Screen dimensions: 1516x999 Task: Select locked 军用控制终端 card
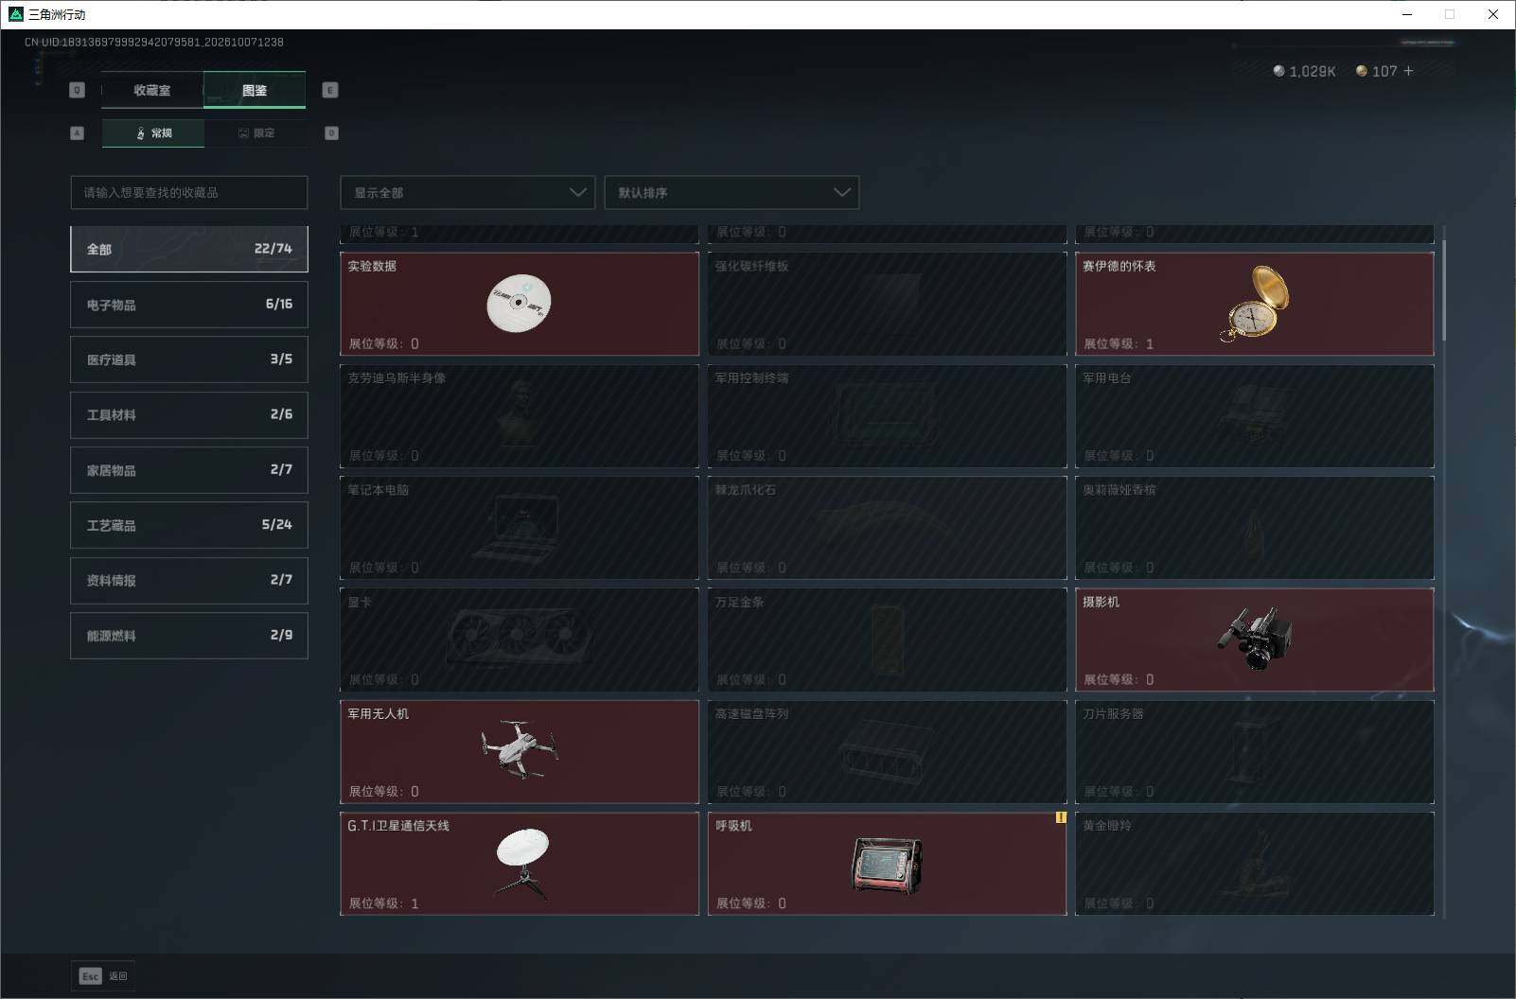[x=887, y=415]
